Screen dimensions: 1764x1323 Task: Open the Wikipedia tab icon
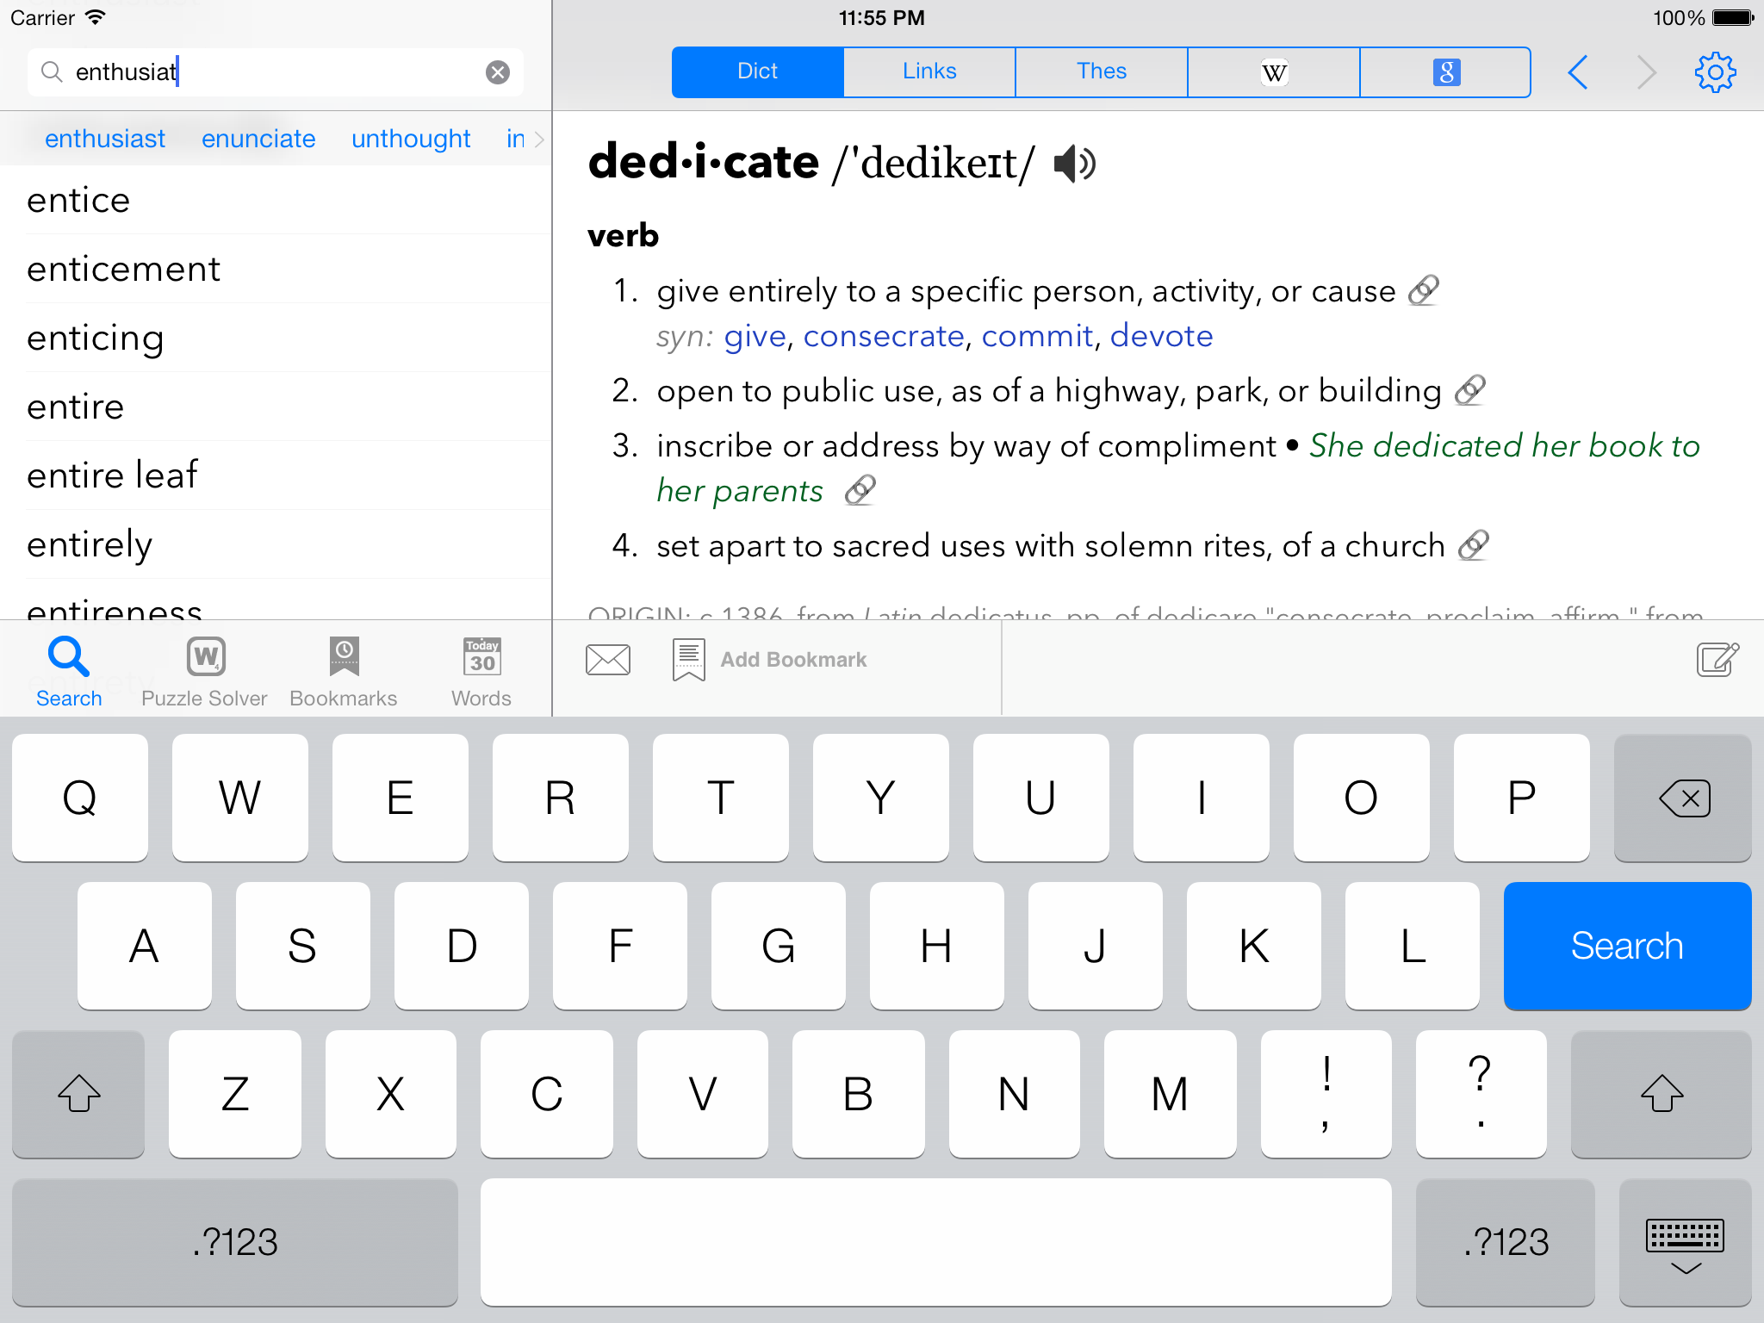point(1273,72)
